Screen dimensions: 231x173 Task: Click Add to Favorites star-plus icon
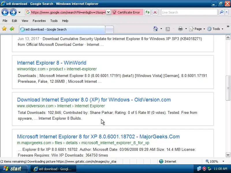pyautogui.click(x=12, y=29)
